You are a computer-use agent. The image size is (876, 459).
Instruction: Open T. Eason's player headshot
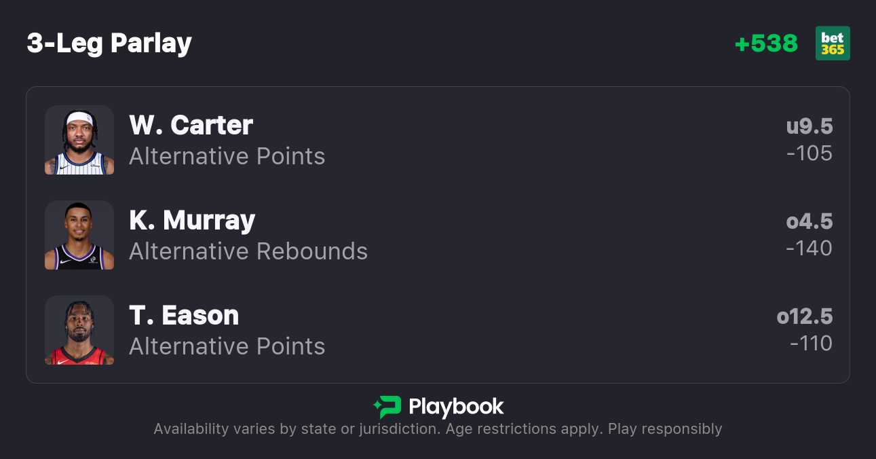point(79,330)
